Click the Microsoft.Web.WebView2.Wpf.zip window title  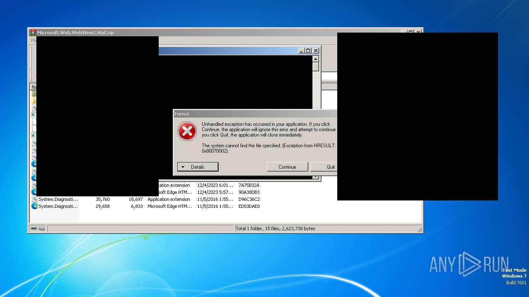[x=76, y=33]
